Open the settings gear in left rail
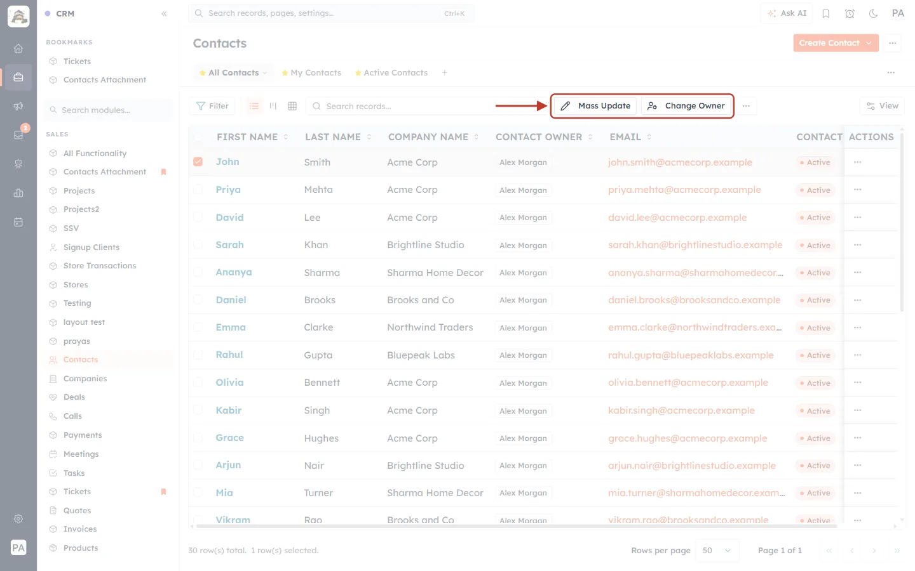915x571 pixels. click(x=18, y=519)
